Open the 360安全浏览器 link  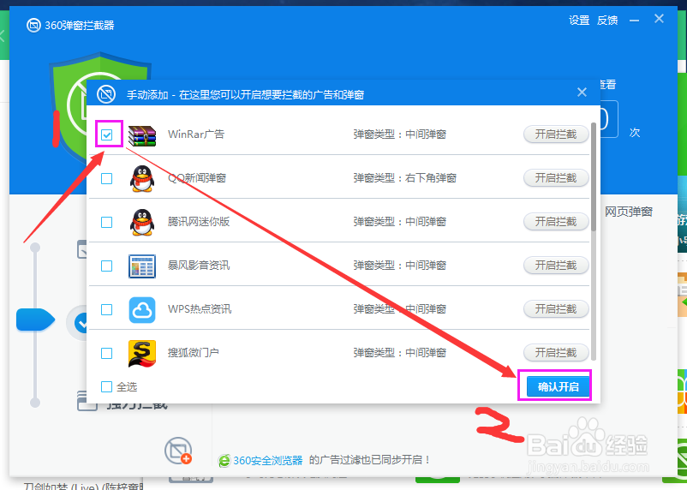coord(268,460)
